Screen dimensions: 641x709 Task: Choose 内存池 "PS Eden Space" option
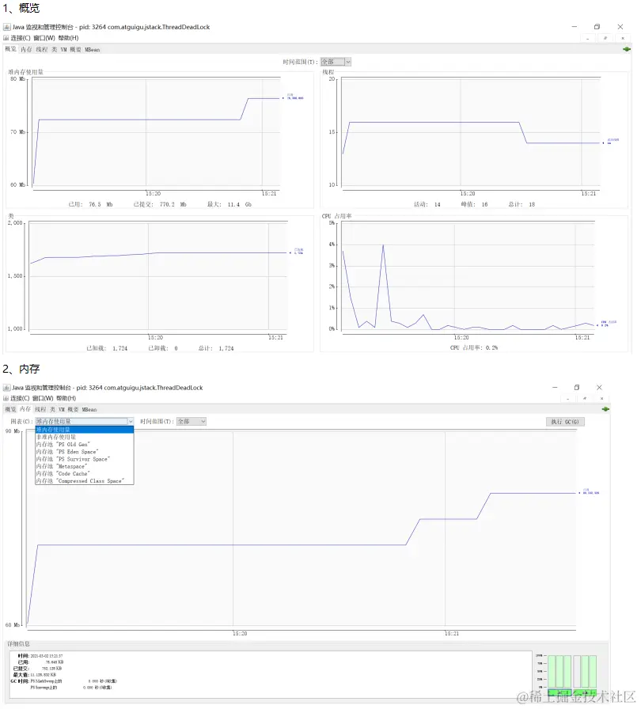click(x=85, y=452)
